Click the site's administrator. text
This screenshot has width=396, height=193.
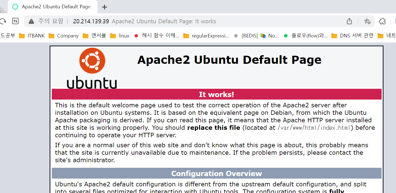tap(85, 160)
